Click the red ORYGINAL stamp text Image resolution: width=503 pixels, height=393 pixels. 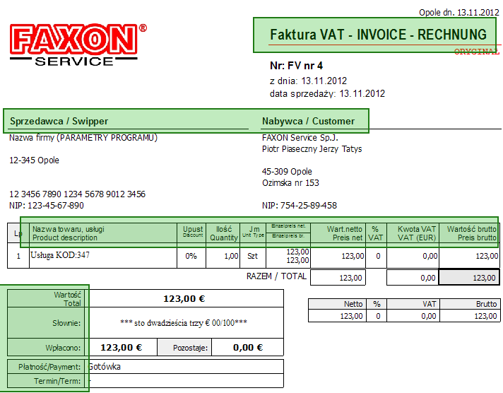(477, 52)
